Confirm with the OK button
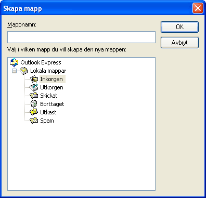Screen dimensions: 206x198 pyautogui.click(x=179, y=27)
